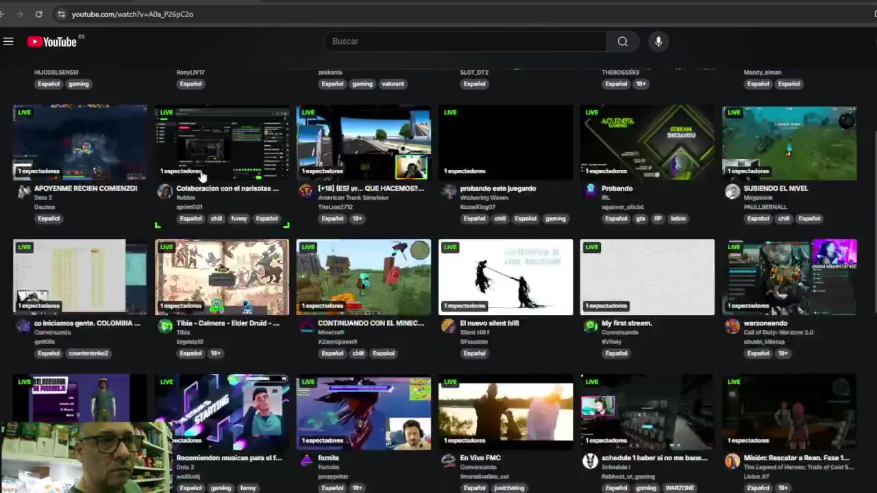Screen dimensions: 877x493
Task: Open stream titled 'Colaboracion con el narisotas'
Action: coord(227,188)
